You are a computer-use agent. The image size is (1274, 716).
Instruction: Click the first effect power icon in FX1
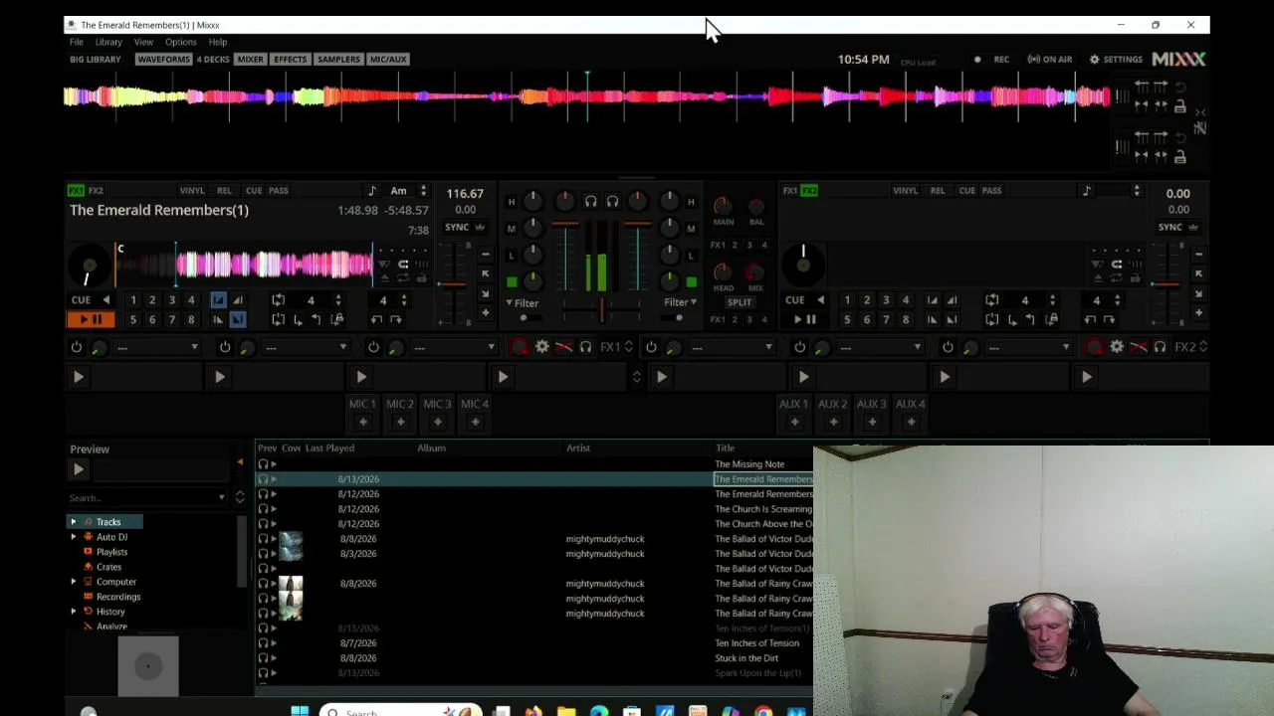77,347
